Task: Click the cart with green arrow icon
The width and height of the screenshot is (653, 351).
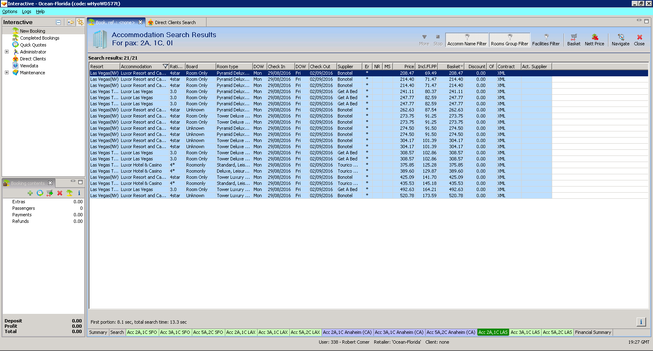Action: click(x=50, y=193)
